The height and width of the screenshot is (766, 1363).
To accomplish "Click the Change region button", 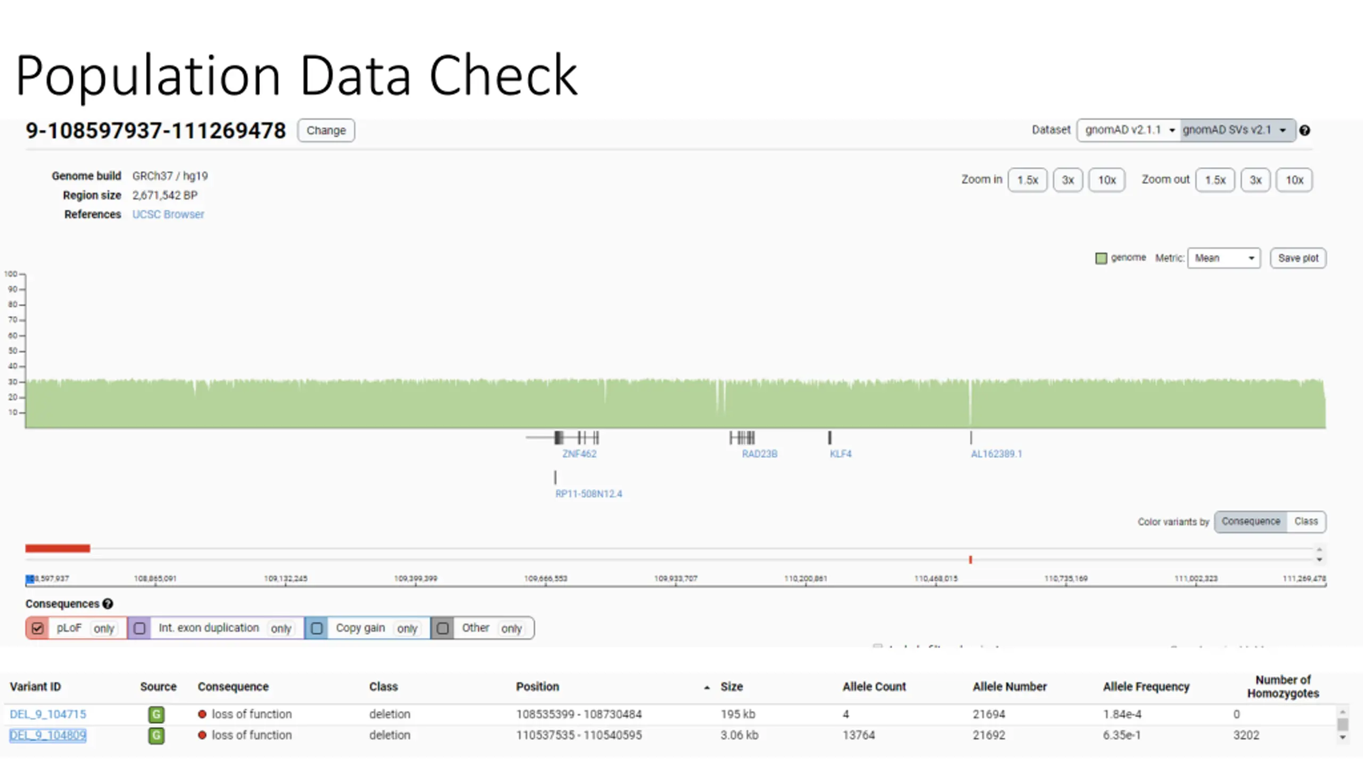I will pyautogui.click(x=326, y=130).
